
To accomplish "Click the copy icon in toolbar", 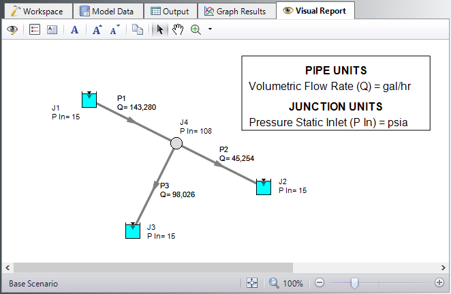I will click(138, 30).
